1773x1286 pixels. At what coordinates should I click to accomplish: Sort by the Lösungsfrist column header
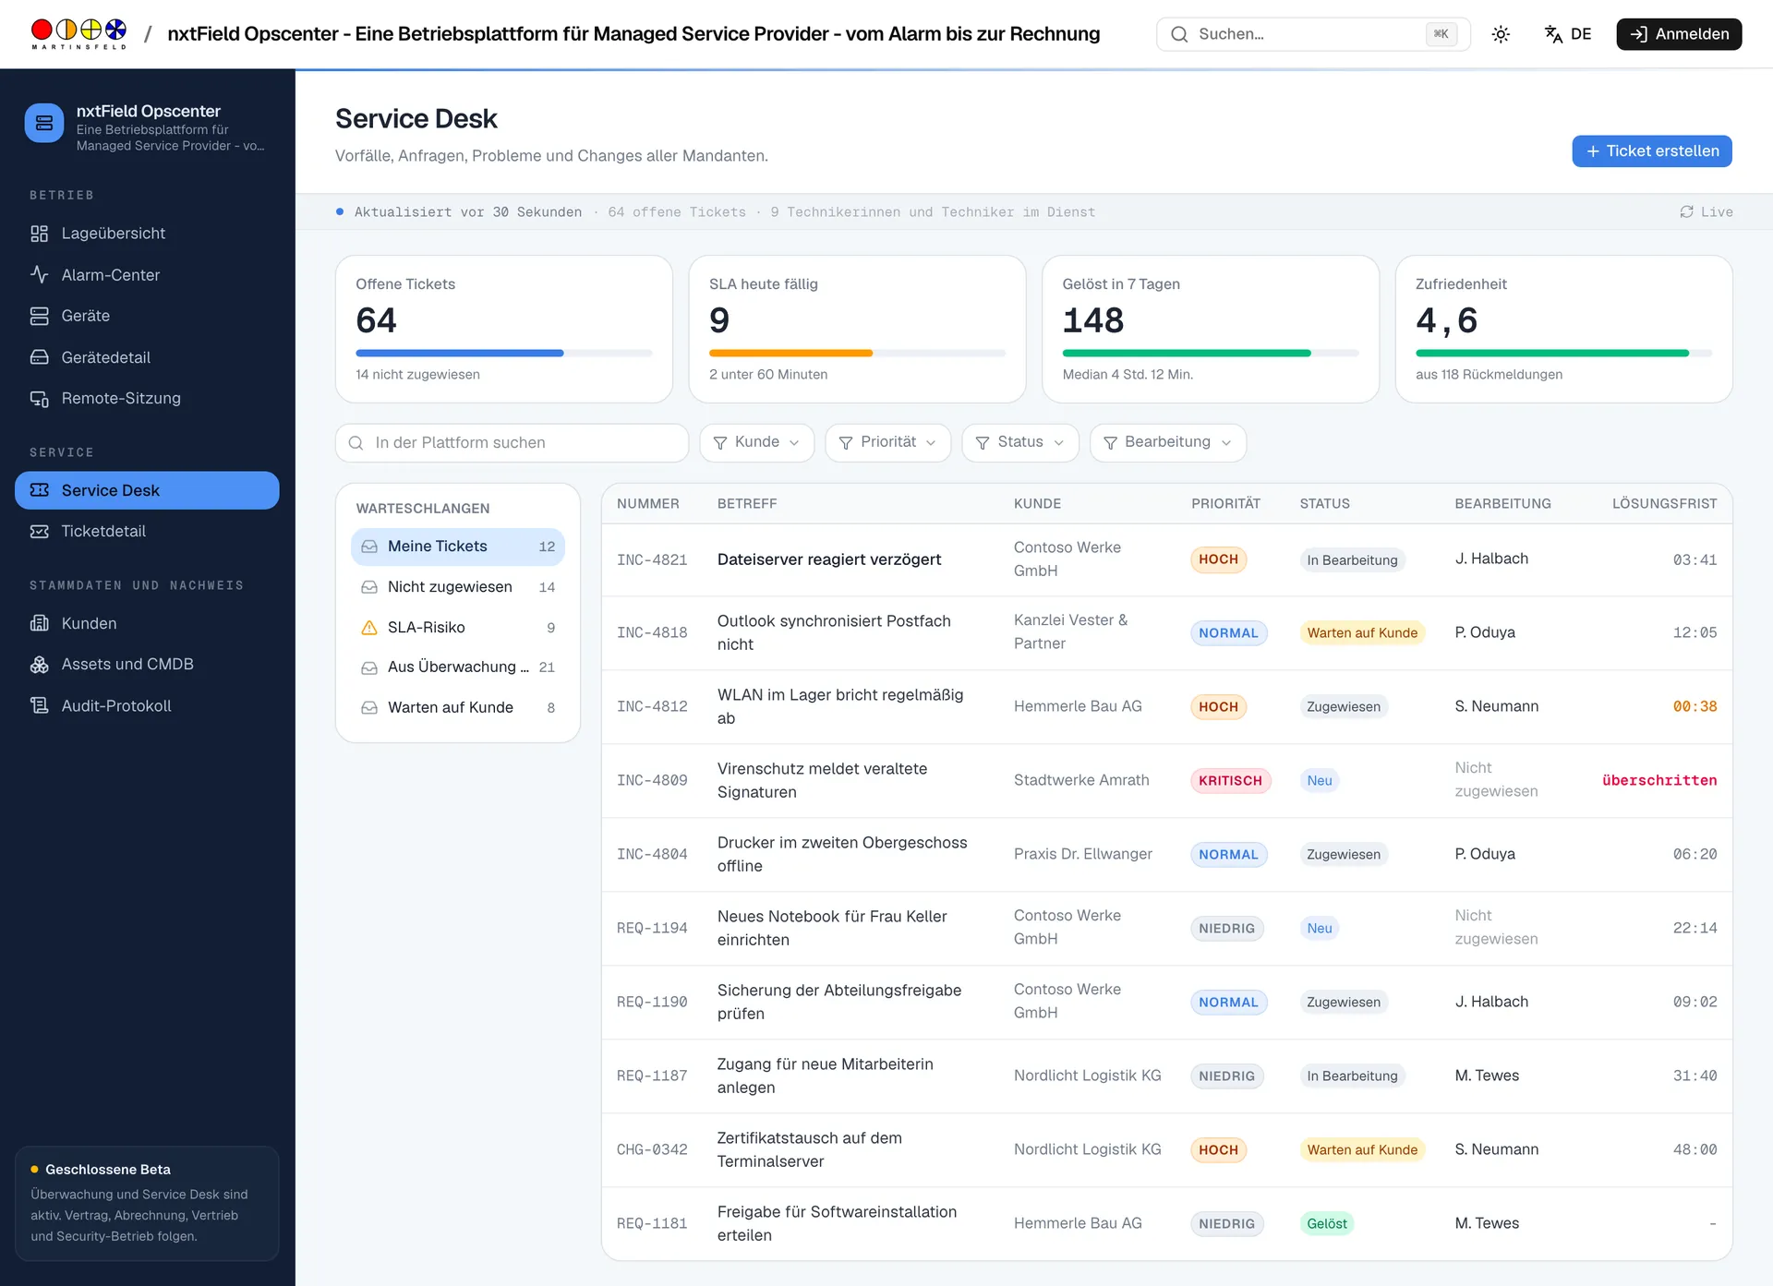tap(1664, 504)
